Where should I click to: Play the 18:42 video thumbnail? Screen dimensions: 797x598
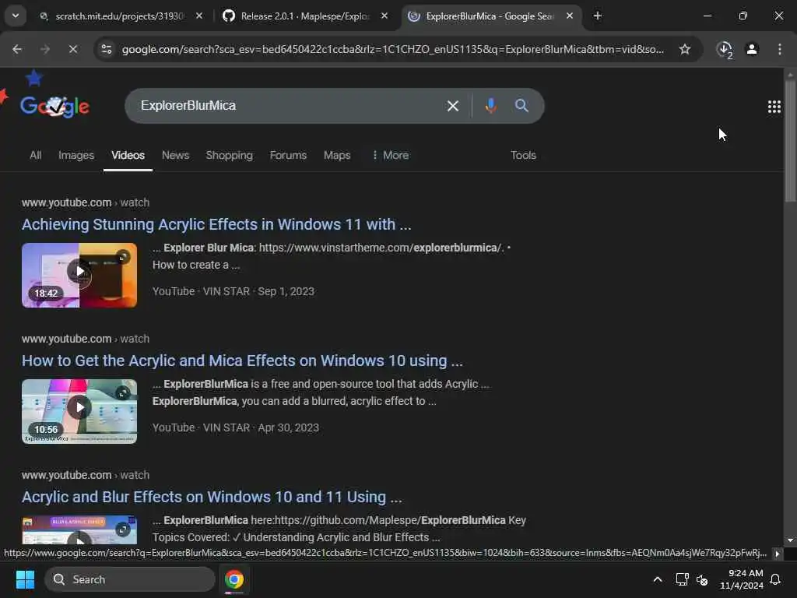coord(79,275)
